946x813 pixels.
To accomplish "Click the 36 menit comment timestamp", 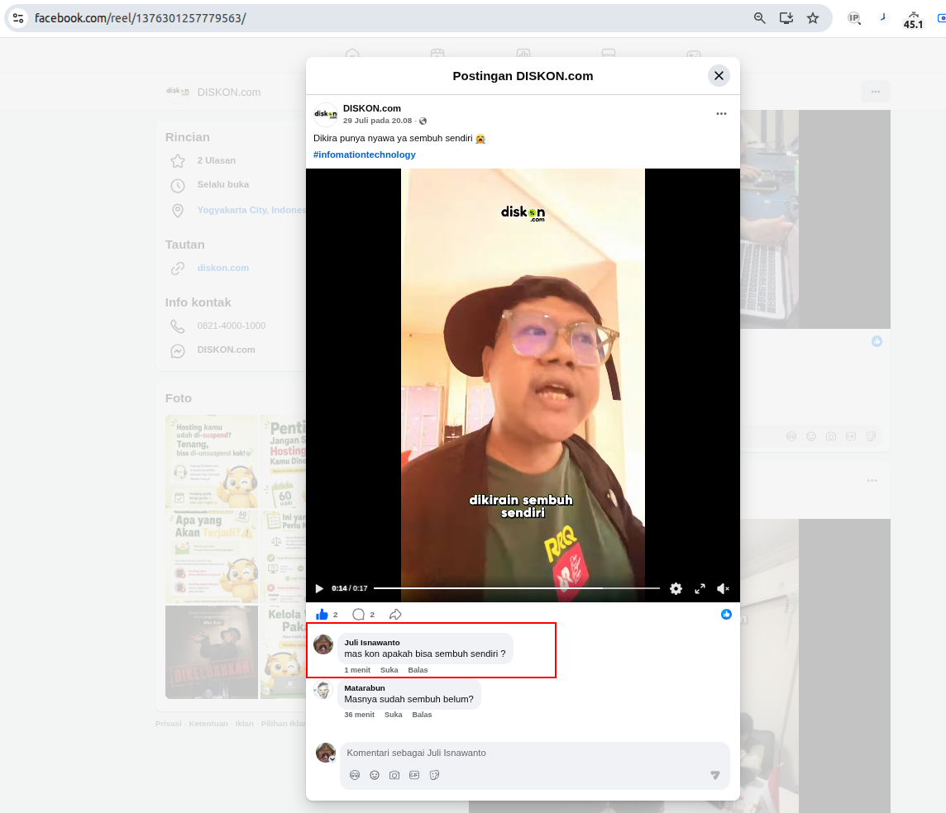I will (x=359, y=715).
